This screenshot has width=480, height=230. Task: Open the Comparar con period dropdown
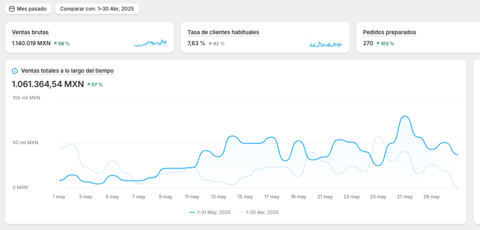click(97, 9)
